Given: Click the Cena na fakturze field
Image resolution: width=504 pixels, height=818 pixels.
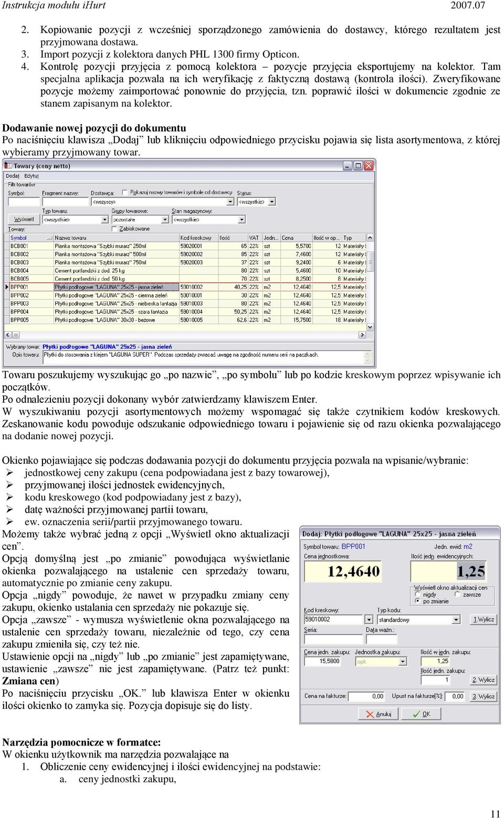Looking at the screenshot, I should click(x=367, y=696).
